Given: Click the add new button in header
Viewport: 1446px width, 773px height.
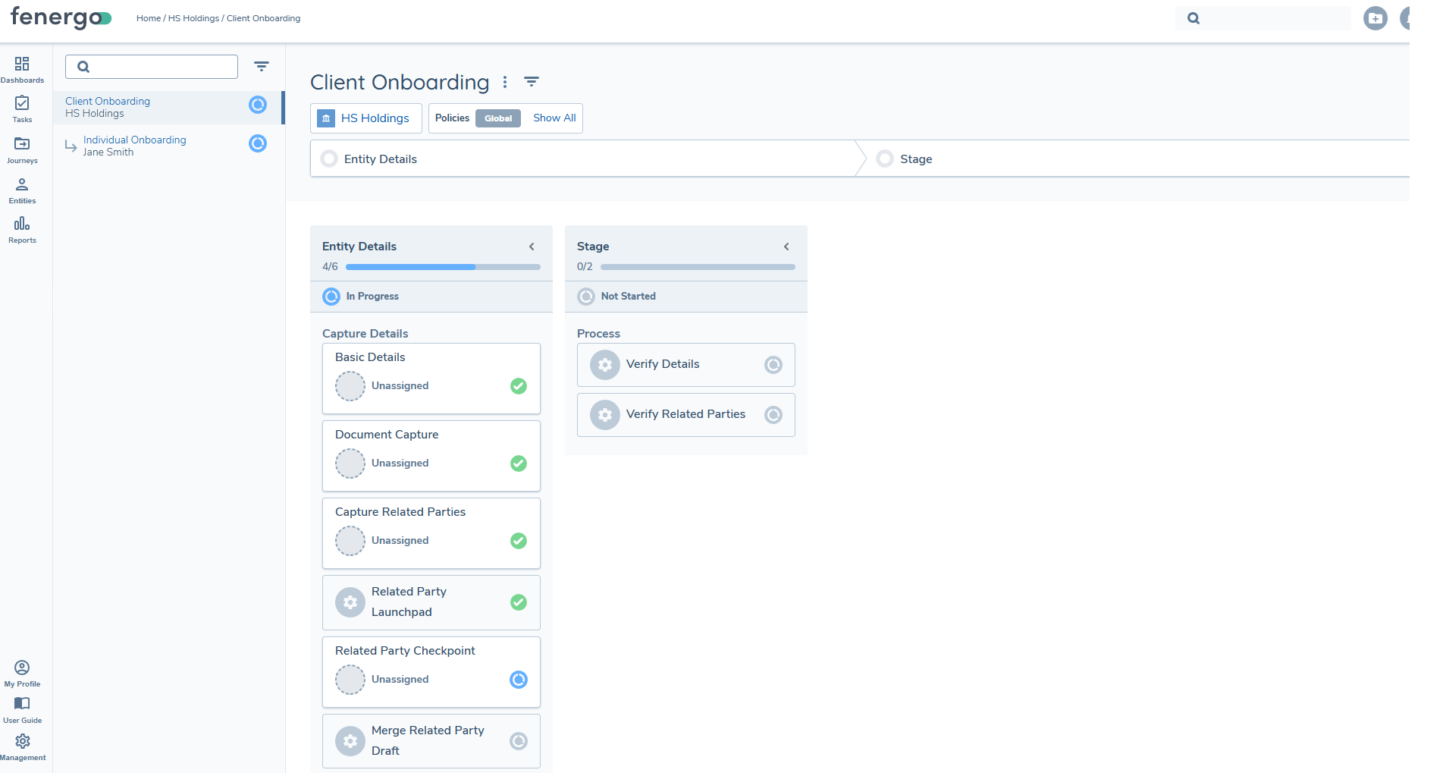Looking at the screenshot, I should pyautogui.click(x=1375, y=18).
